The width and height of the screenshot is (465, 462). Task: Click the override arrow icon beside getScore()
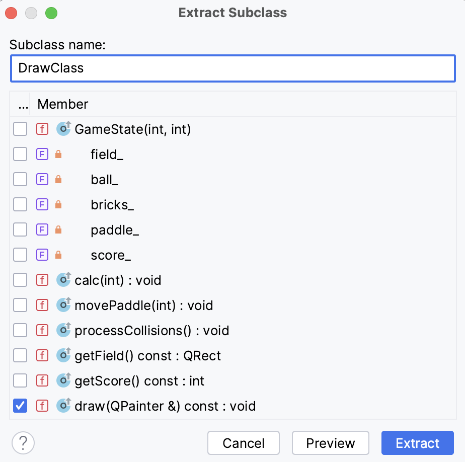[63, 380]
